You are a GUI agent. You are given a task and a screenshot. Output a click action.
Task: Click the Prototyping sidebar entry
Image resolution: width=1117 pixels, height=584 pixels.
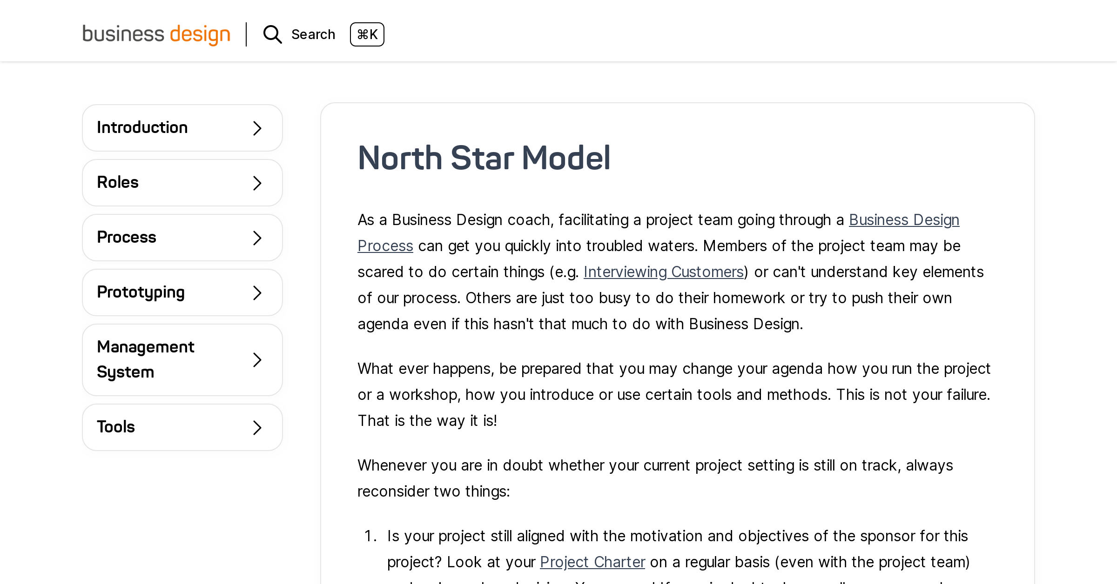[x=182, y=292]
